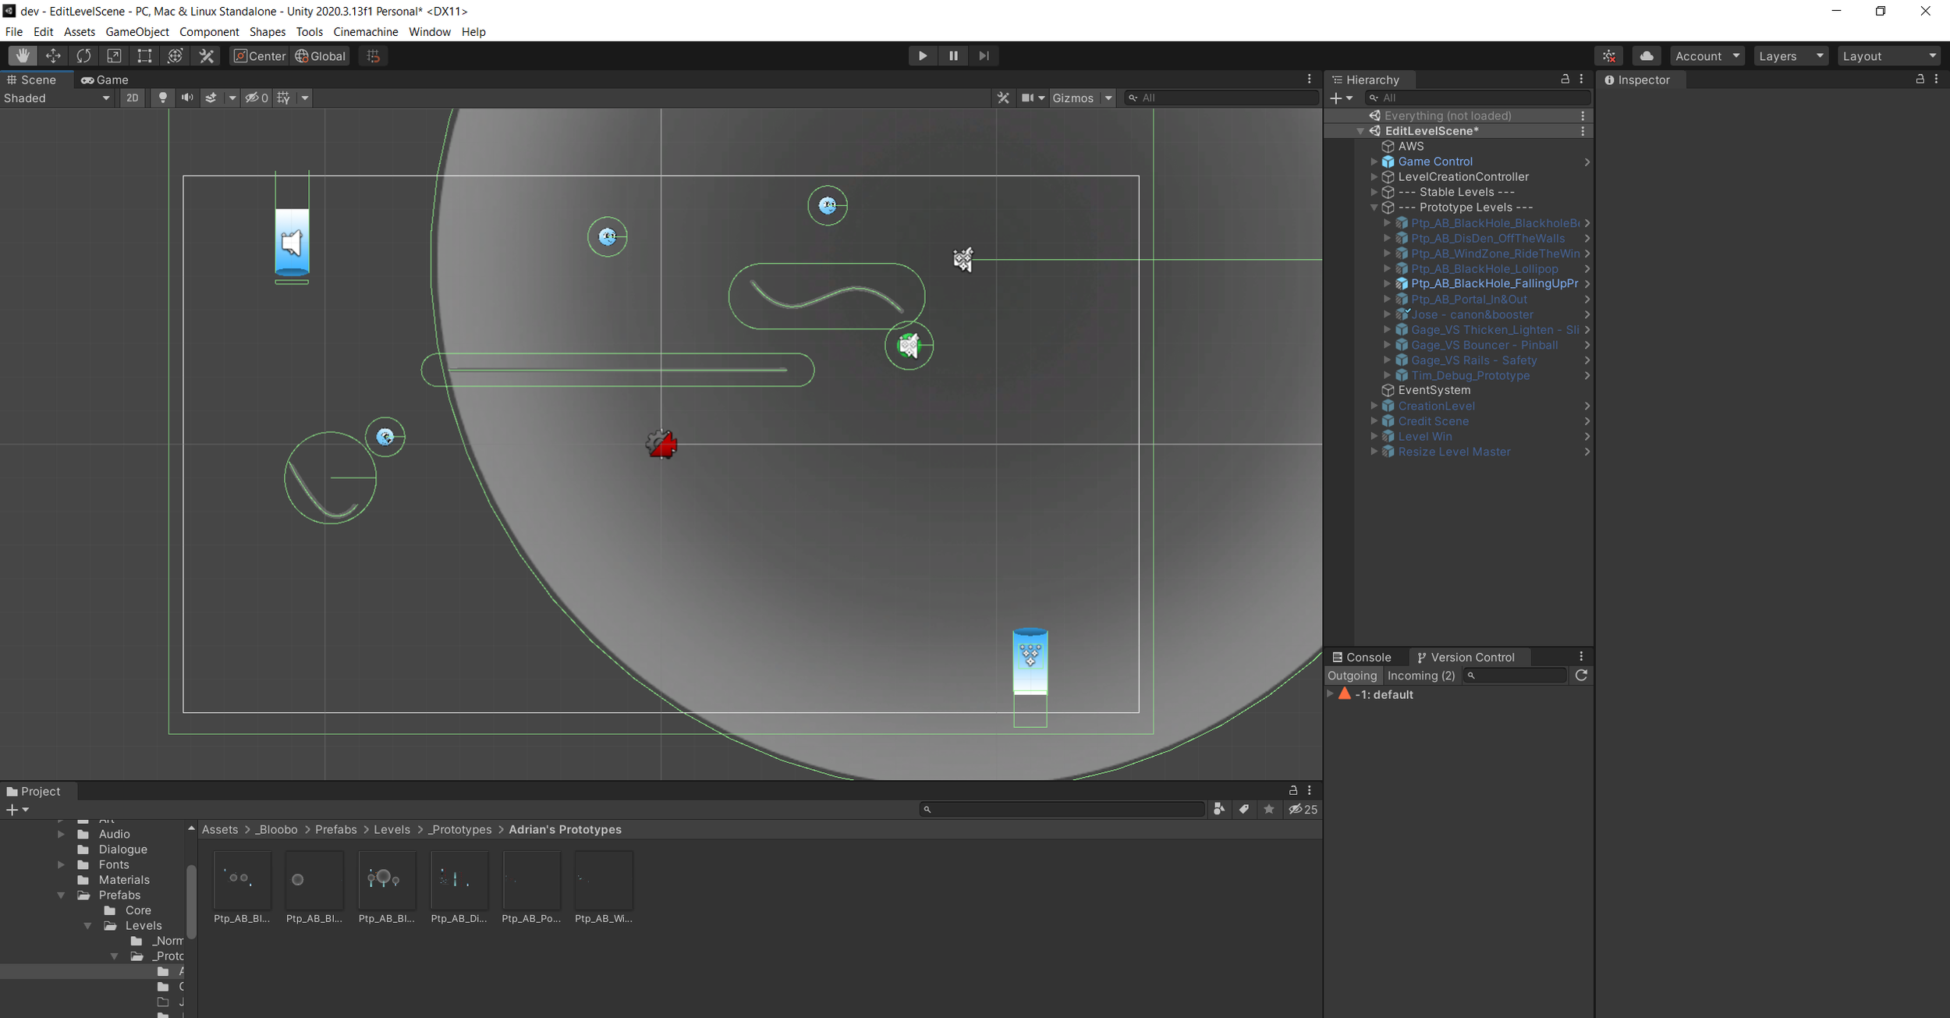
Task: Select the Rect tool
Action: tap(144, 55)
